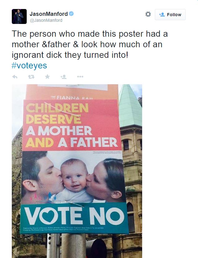
Task: Click the woman kissing the baby
Action: tap(106, 180)
